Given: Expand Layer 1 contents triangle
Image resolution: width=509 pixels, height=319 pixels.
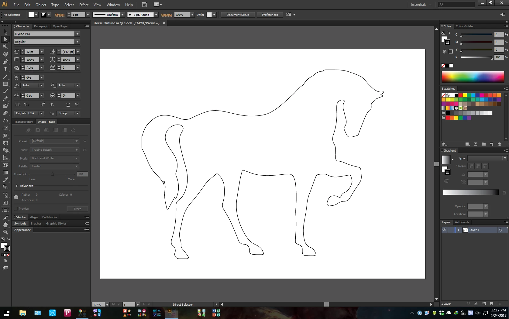Looking at the screenshot, I should [x=458, y=230].
